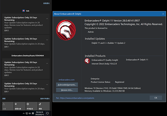The height and width of the screenshot is (116, 167).
Task: Open the 網路 network quick action tile
Action: click(44, 106)
